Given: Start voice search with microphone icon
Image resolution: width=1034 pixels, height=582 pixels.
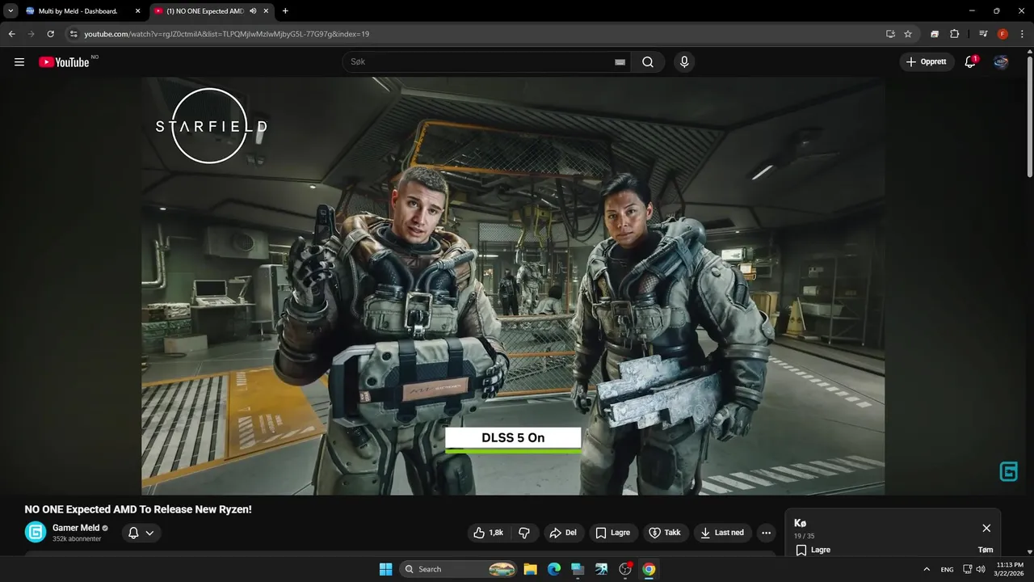Looking at the screenshot, I should [684, 62].
